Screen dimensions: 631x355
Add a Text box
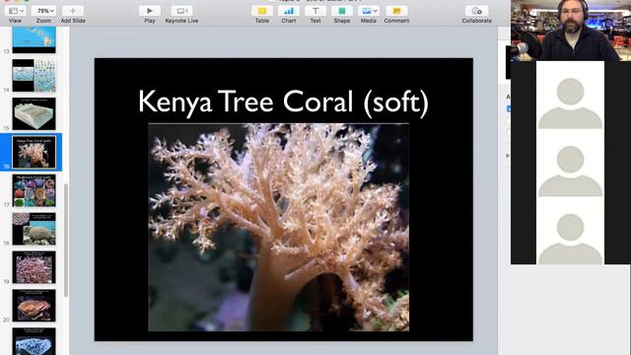tap(315, 11)
